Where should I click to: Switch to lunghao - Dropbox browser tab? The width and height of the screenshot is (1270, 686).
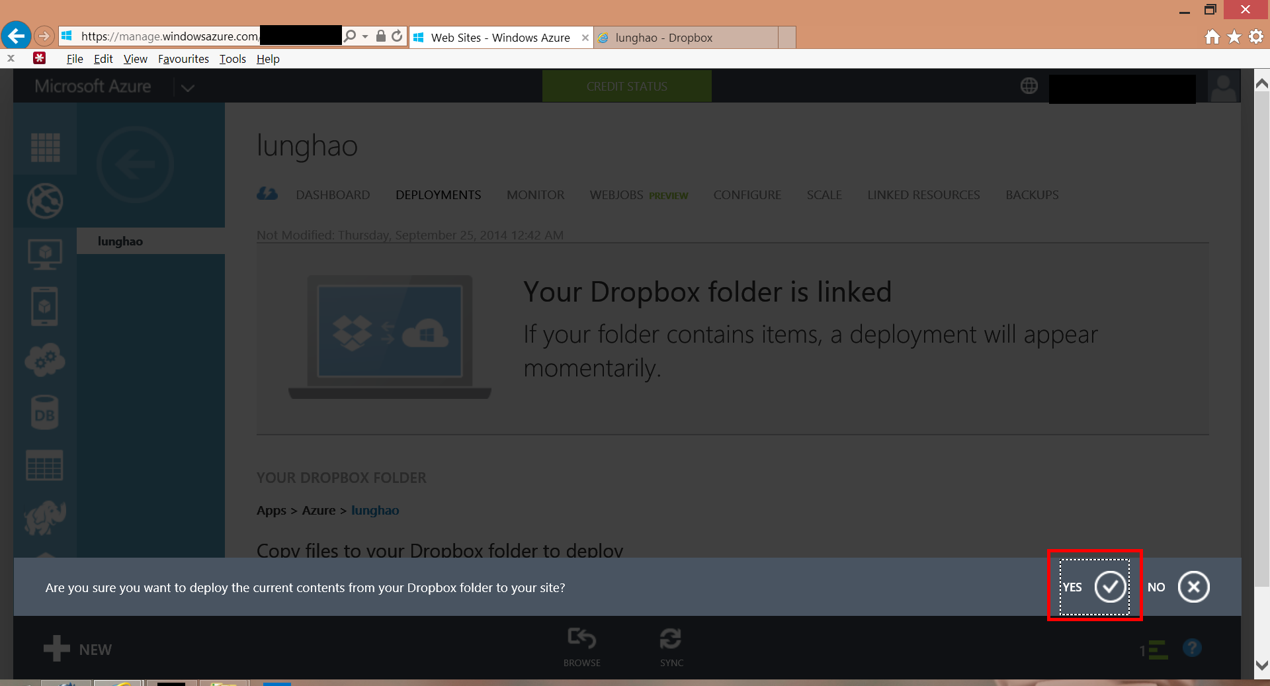click(x=685, y=38)
